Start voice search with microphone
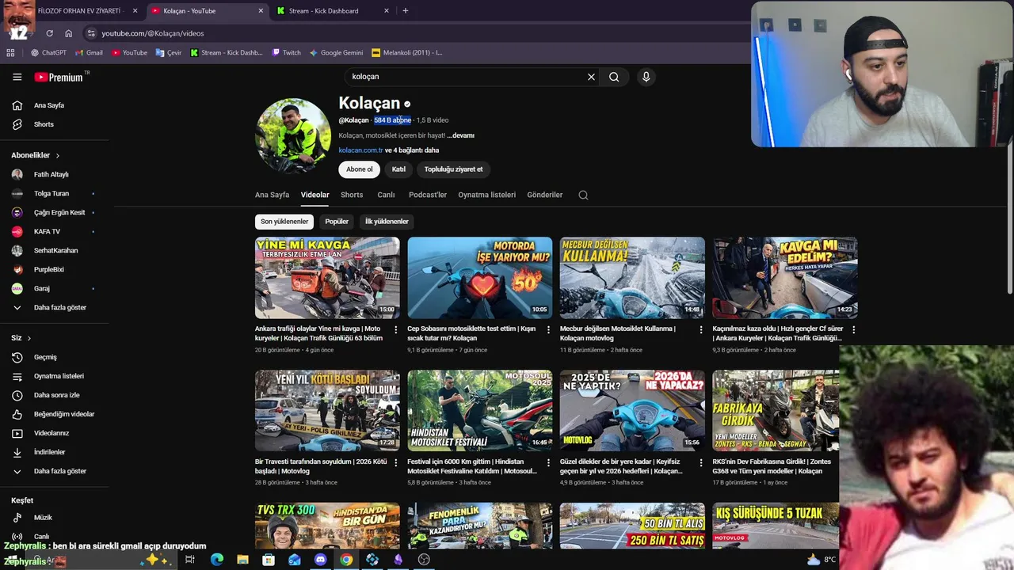Screen dimensions: 1014x570 coord(646,77)
